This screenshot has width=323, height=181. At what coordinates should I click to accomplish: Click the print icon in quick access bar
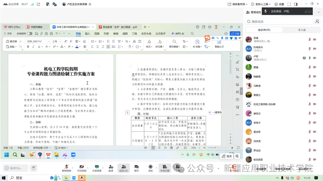[x=46, y=33]
